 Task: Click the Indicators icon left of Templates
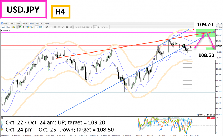37,27
